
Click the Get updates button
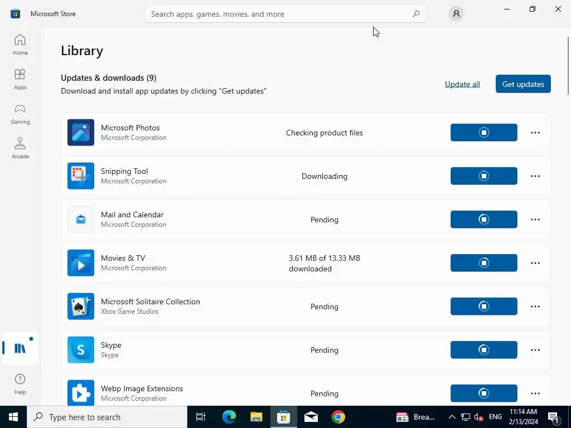tap(523, 84)
